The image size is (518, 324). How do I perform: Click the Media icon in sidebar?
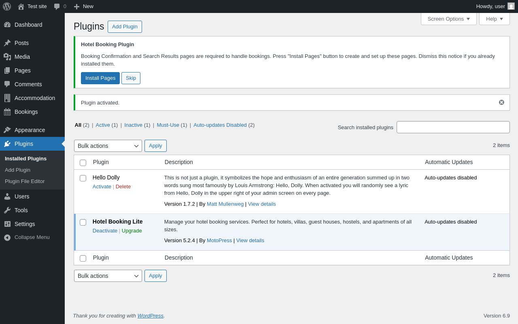click(x=7, y=57)
